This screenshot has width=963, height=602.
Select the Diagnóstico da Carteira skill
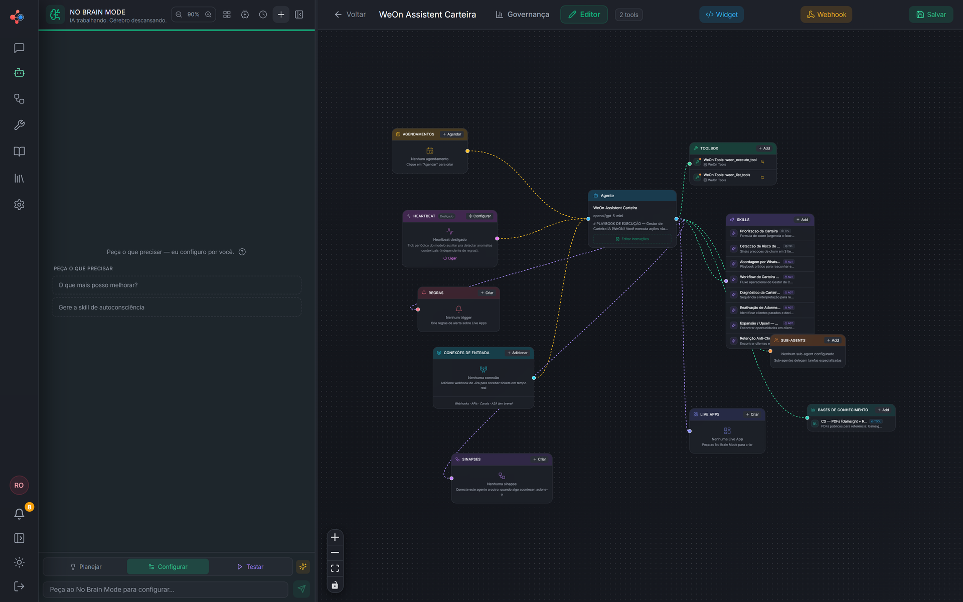770,295
